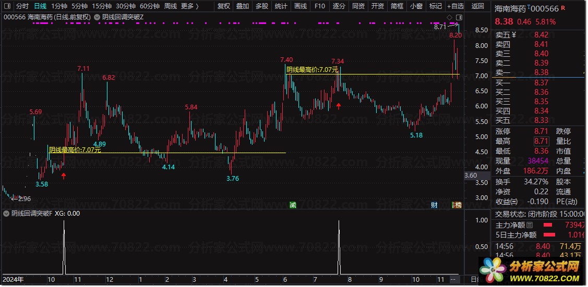Click the 卖五 price 8.42
This screenshot has height=287, width=588.
tap(541, 35)
